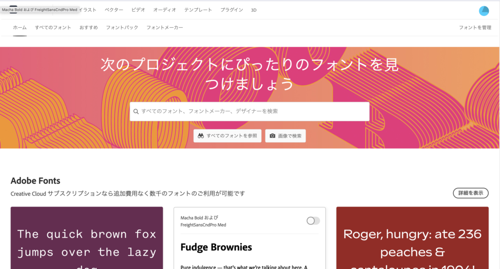
Task: Open the フォントパック tab
Action: coord(122,28)
